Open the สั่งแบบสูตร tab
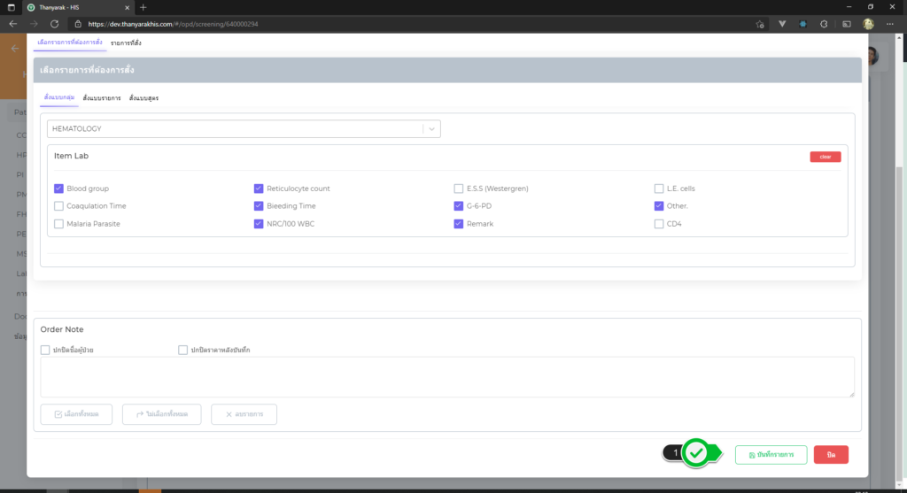This screenshot has width=907, height=493. [x=143, y=97]
